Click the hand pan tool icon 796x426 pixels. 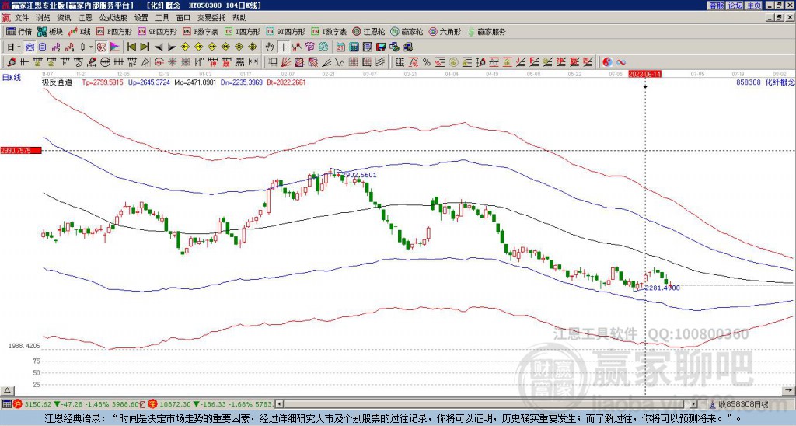[270, 47]
